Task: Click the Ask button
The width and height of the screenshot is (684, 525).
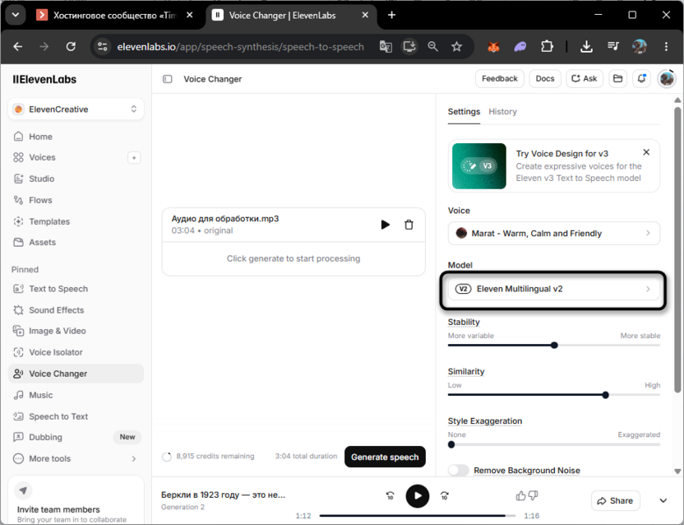Action: pyautogui.click(x=584, y=79)
